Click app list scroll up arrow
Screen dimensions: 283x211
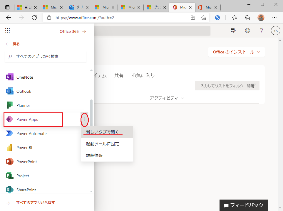(91, 70)
